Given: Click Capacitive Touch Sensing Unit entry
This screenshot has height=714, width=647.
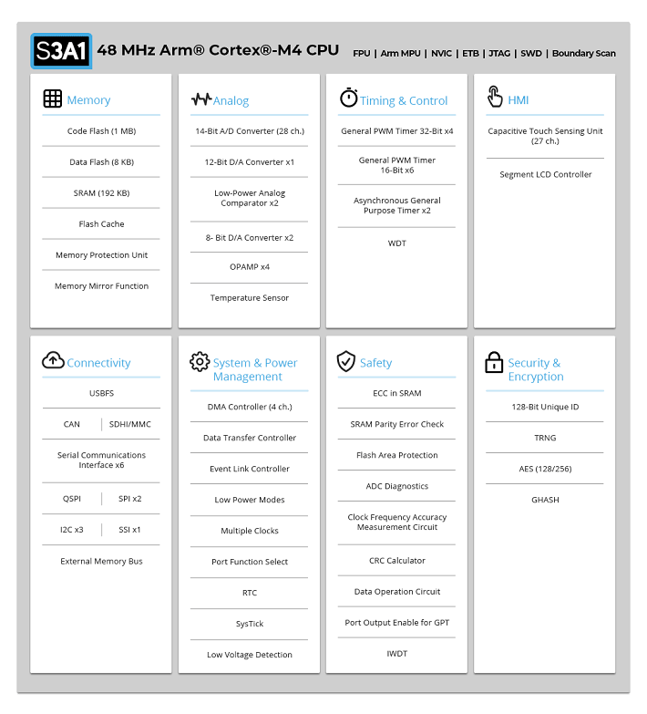Looking at the screenshot, I should [x=545, y=136].
